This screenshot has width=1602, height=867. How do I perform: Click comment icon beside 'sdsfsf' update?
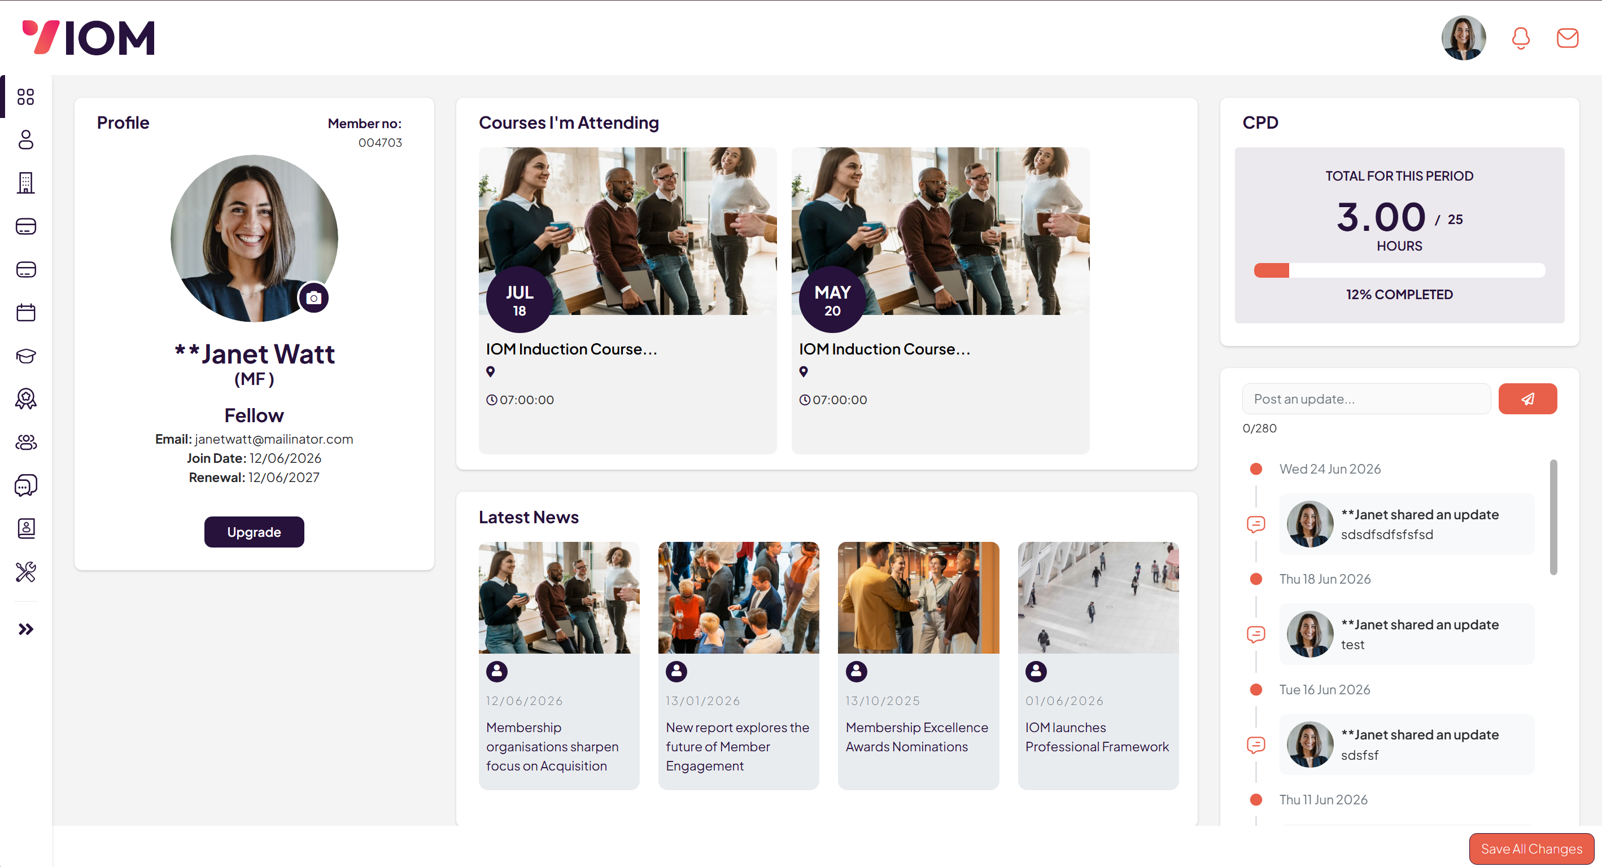click(1256, 745)
